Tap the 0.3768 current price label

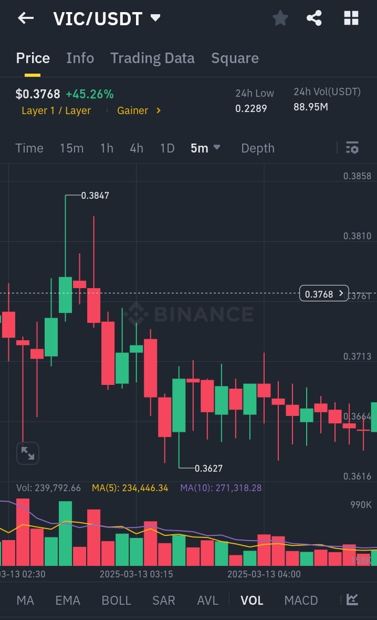[324, 293]
